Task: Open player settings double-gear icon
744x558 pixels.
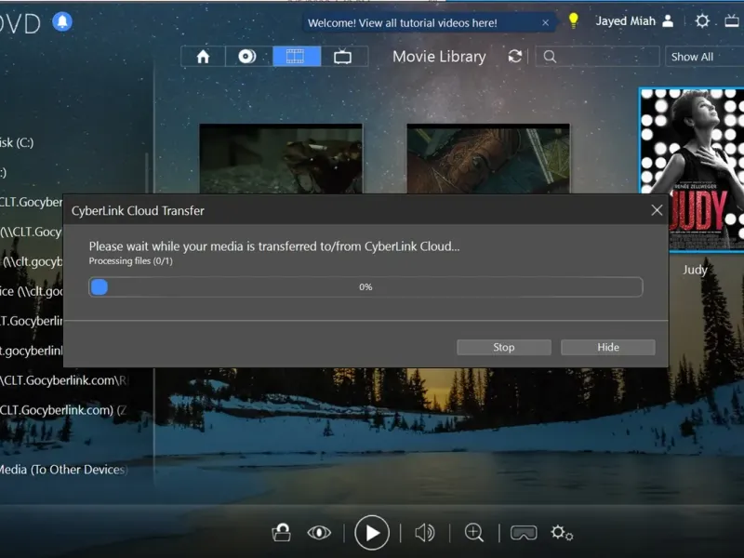Action: pos(562,533)
